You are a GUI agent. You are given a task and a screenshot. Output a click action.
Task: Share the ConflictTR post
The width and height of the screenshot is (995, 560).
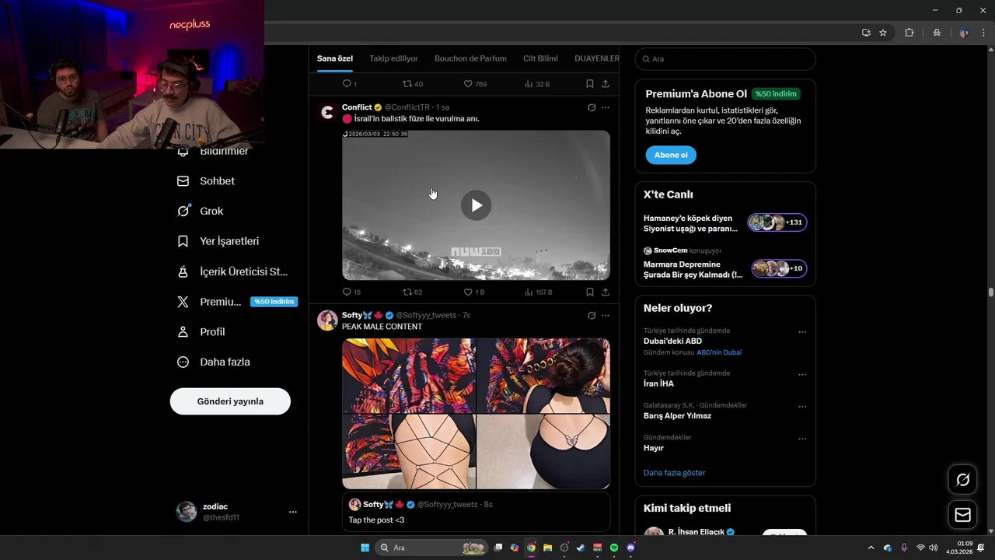(606, 292)
